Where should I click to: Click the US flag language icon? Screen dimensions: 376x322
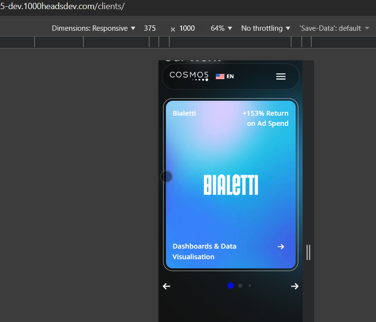click(x=220, y=76)
